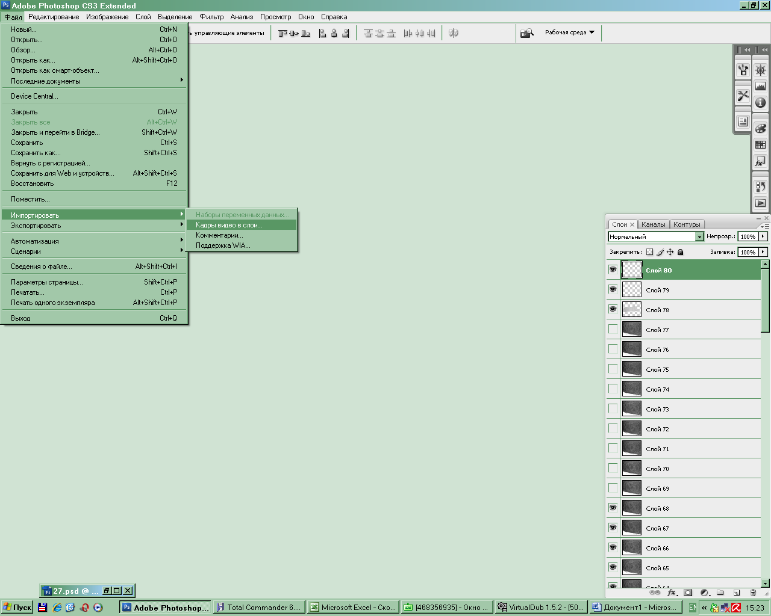Screen dimensions: 771x616
Task: Open the Histogram panel icon
Action: (761, 86)
